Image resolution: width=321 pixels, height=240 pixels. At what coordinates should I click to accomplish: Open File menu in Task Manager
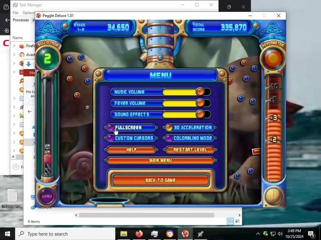pos(15,12)
